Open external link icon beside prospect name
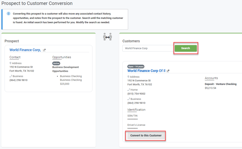242x149 pixels. point(44,50)
